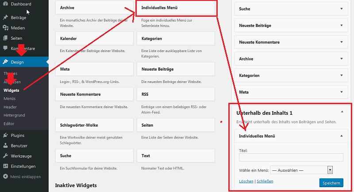Click the Benutzer user icon
The height and width of the screenshot is (192, 354).
click(5, 146)
